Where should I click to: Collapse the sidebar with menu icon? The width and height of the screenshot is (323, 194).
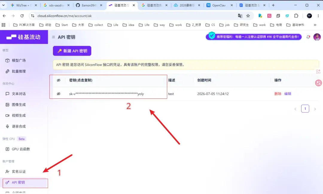[x=53, y=37]
